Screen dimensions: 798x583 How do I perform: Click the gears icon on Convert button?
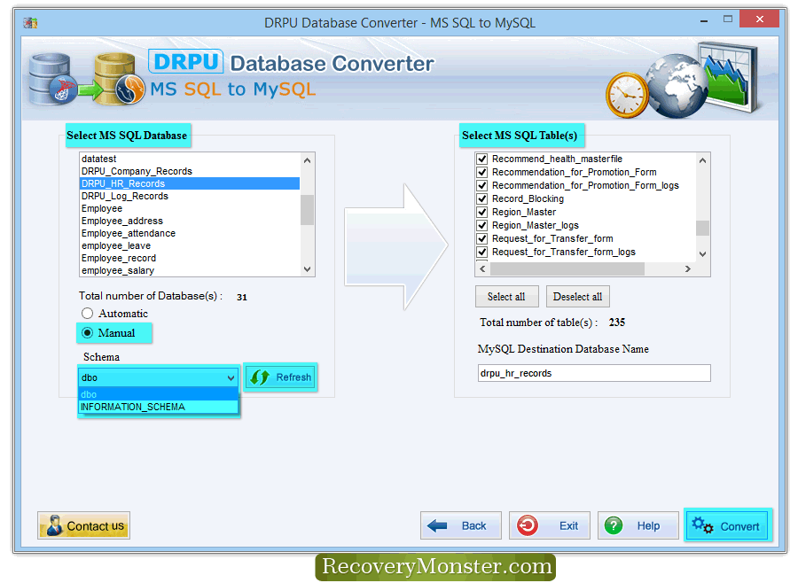point(703,525)
